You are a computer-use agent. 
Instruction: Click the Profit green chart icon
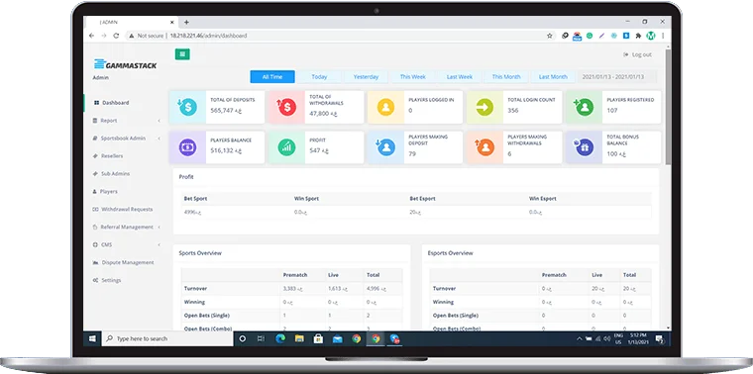[x=286, y=147]
